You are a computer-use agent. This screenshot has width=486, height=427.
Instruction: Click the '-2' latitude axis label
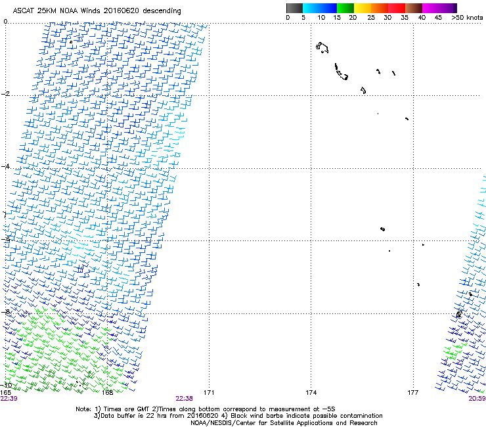[x=5, y=94]
